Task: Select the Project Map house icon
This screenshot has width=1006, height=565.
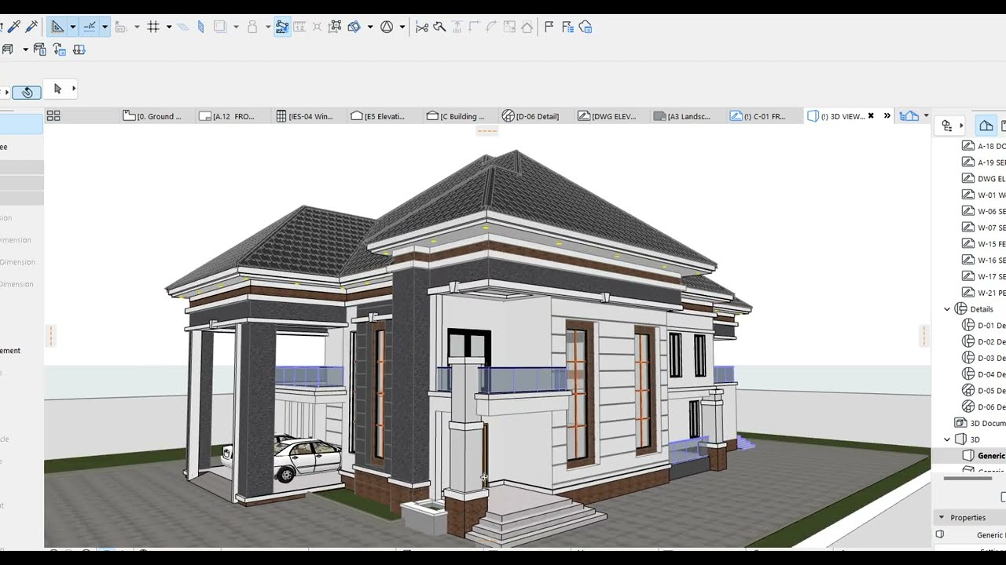Action: [986, 126]
